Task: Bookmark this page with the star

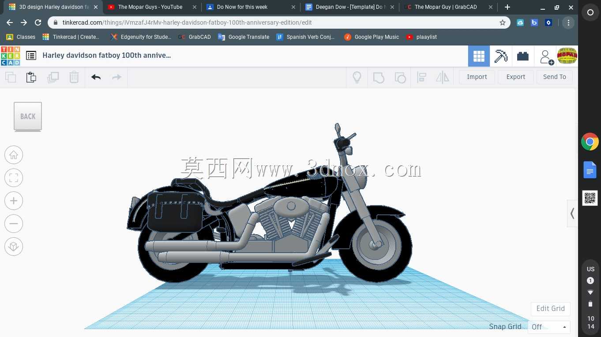Action: 502,22
